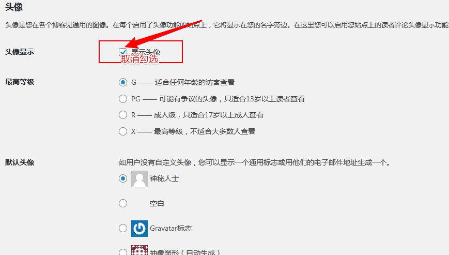The width and height of the screenshot is (449, 255).
Task: Pick the X 最高等级 radio button
Action: click(123, 131)
